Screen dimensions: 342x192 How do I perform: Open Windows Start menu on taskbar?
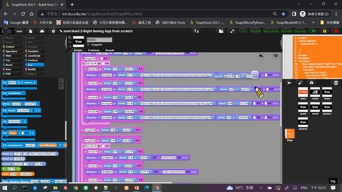click(4, 188)
